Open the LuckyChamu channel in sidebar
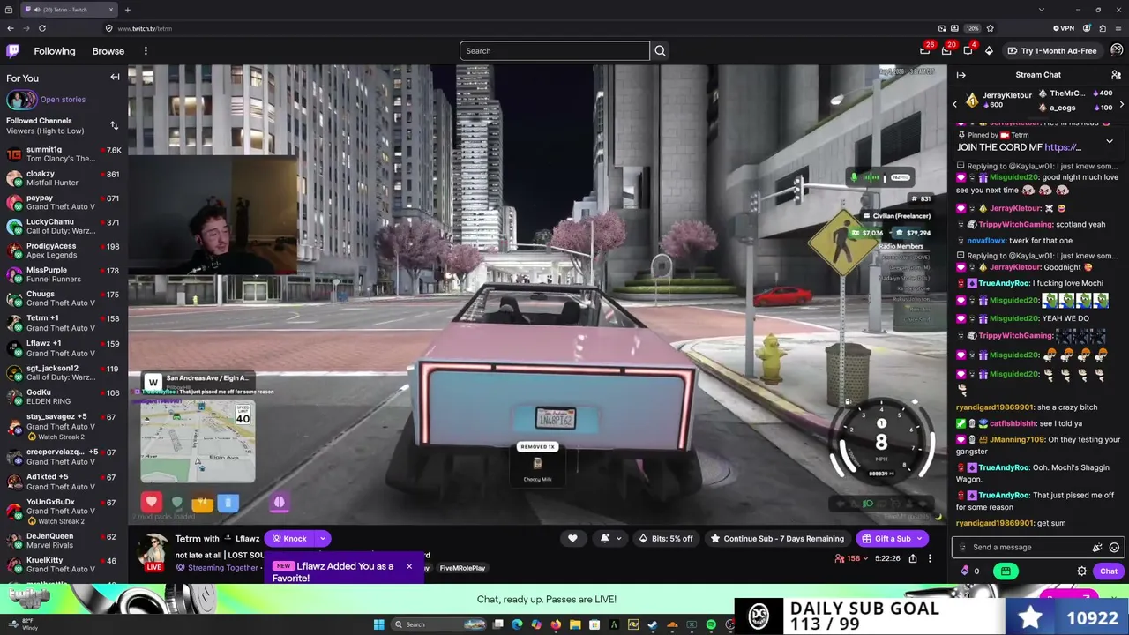This screenshot has height=635, width=1129. coord(64,227)
